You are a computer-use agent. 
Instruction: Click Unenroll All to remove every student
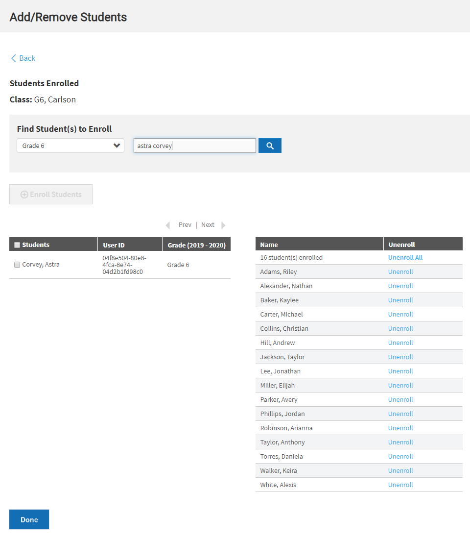click(x=405, y=257)
